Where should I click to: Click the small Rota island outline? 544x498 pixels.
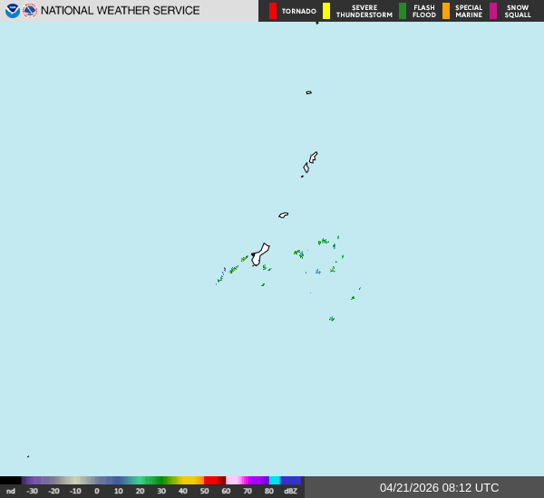[284, 215]
